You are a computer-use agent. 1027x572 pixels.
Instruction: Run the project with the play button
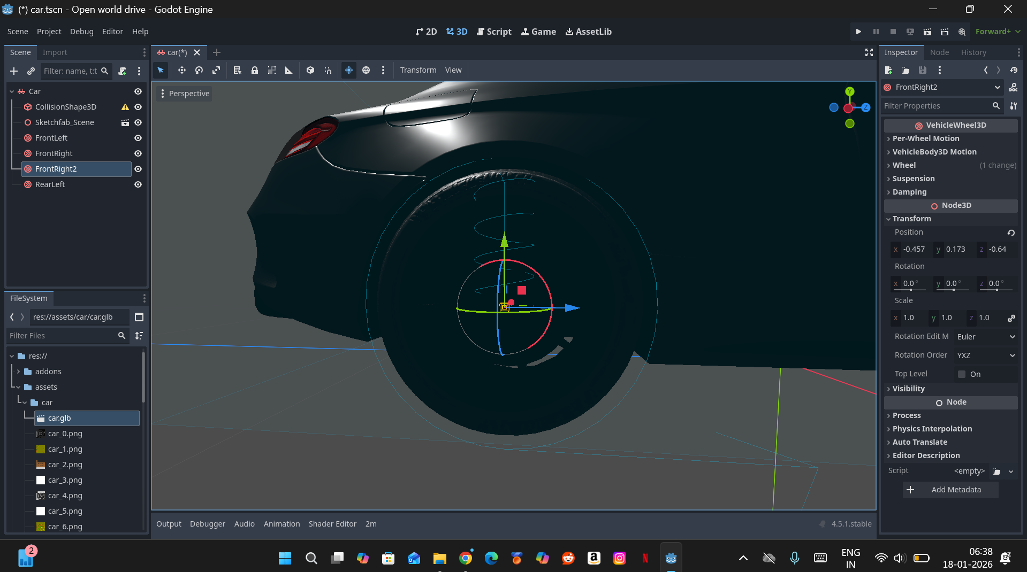(x=858, y=32)
